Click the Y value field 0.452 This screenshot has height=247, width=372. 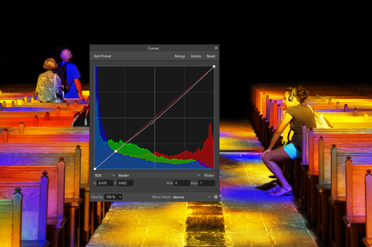pyautogui.click(x=125, y=183)
